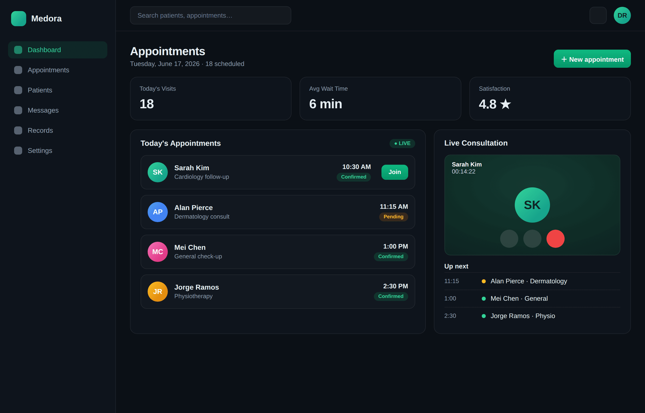Click the Physiotherapy description
Screen dimensions: 645x413
tap(193, 296)
